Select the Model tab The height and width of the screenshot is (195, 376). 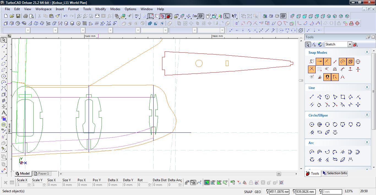pos(23,174)
